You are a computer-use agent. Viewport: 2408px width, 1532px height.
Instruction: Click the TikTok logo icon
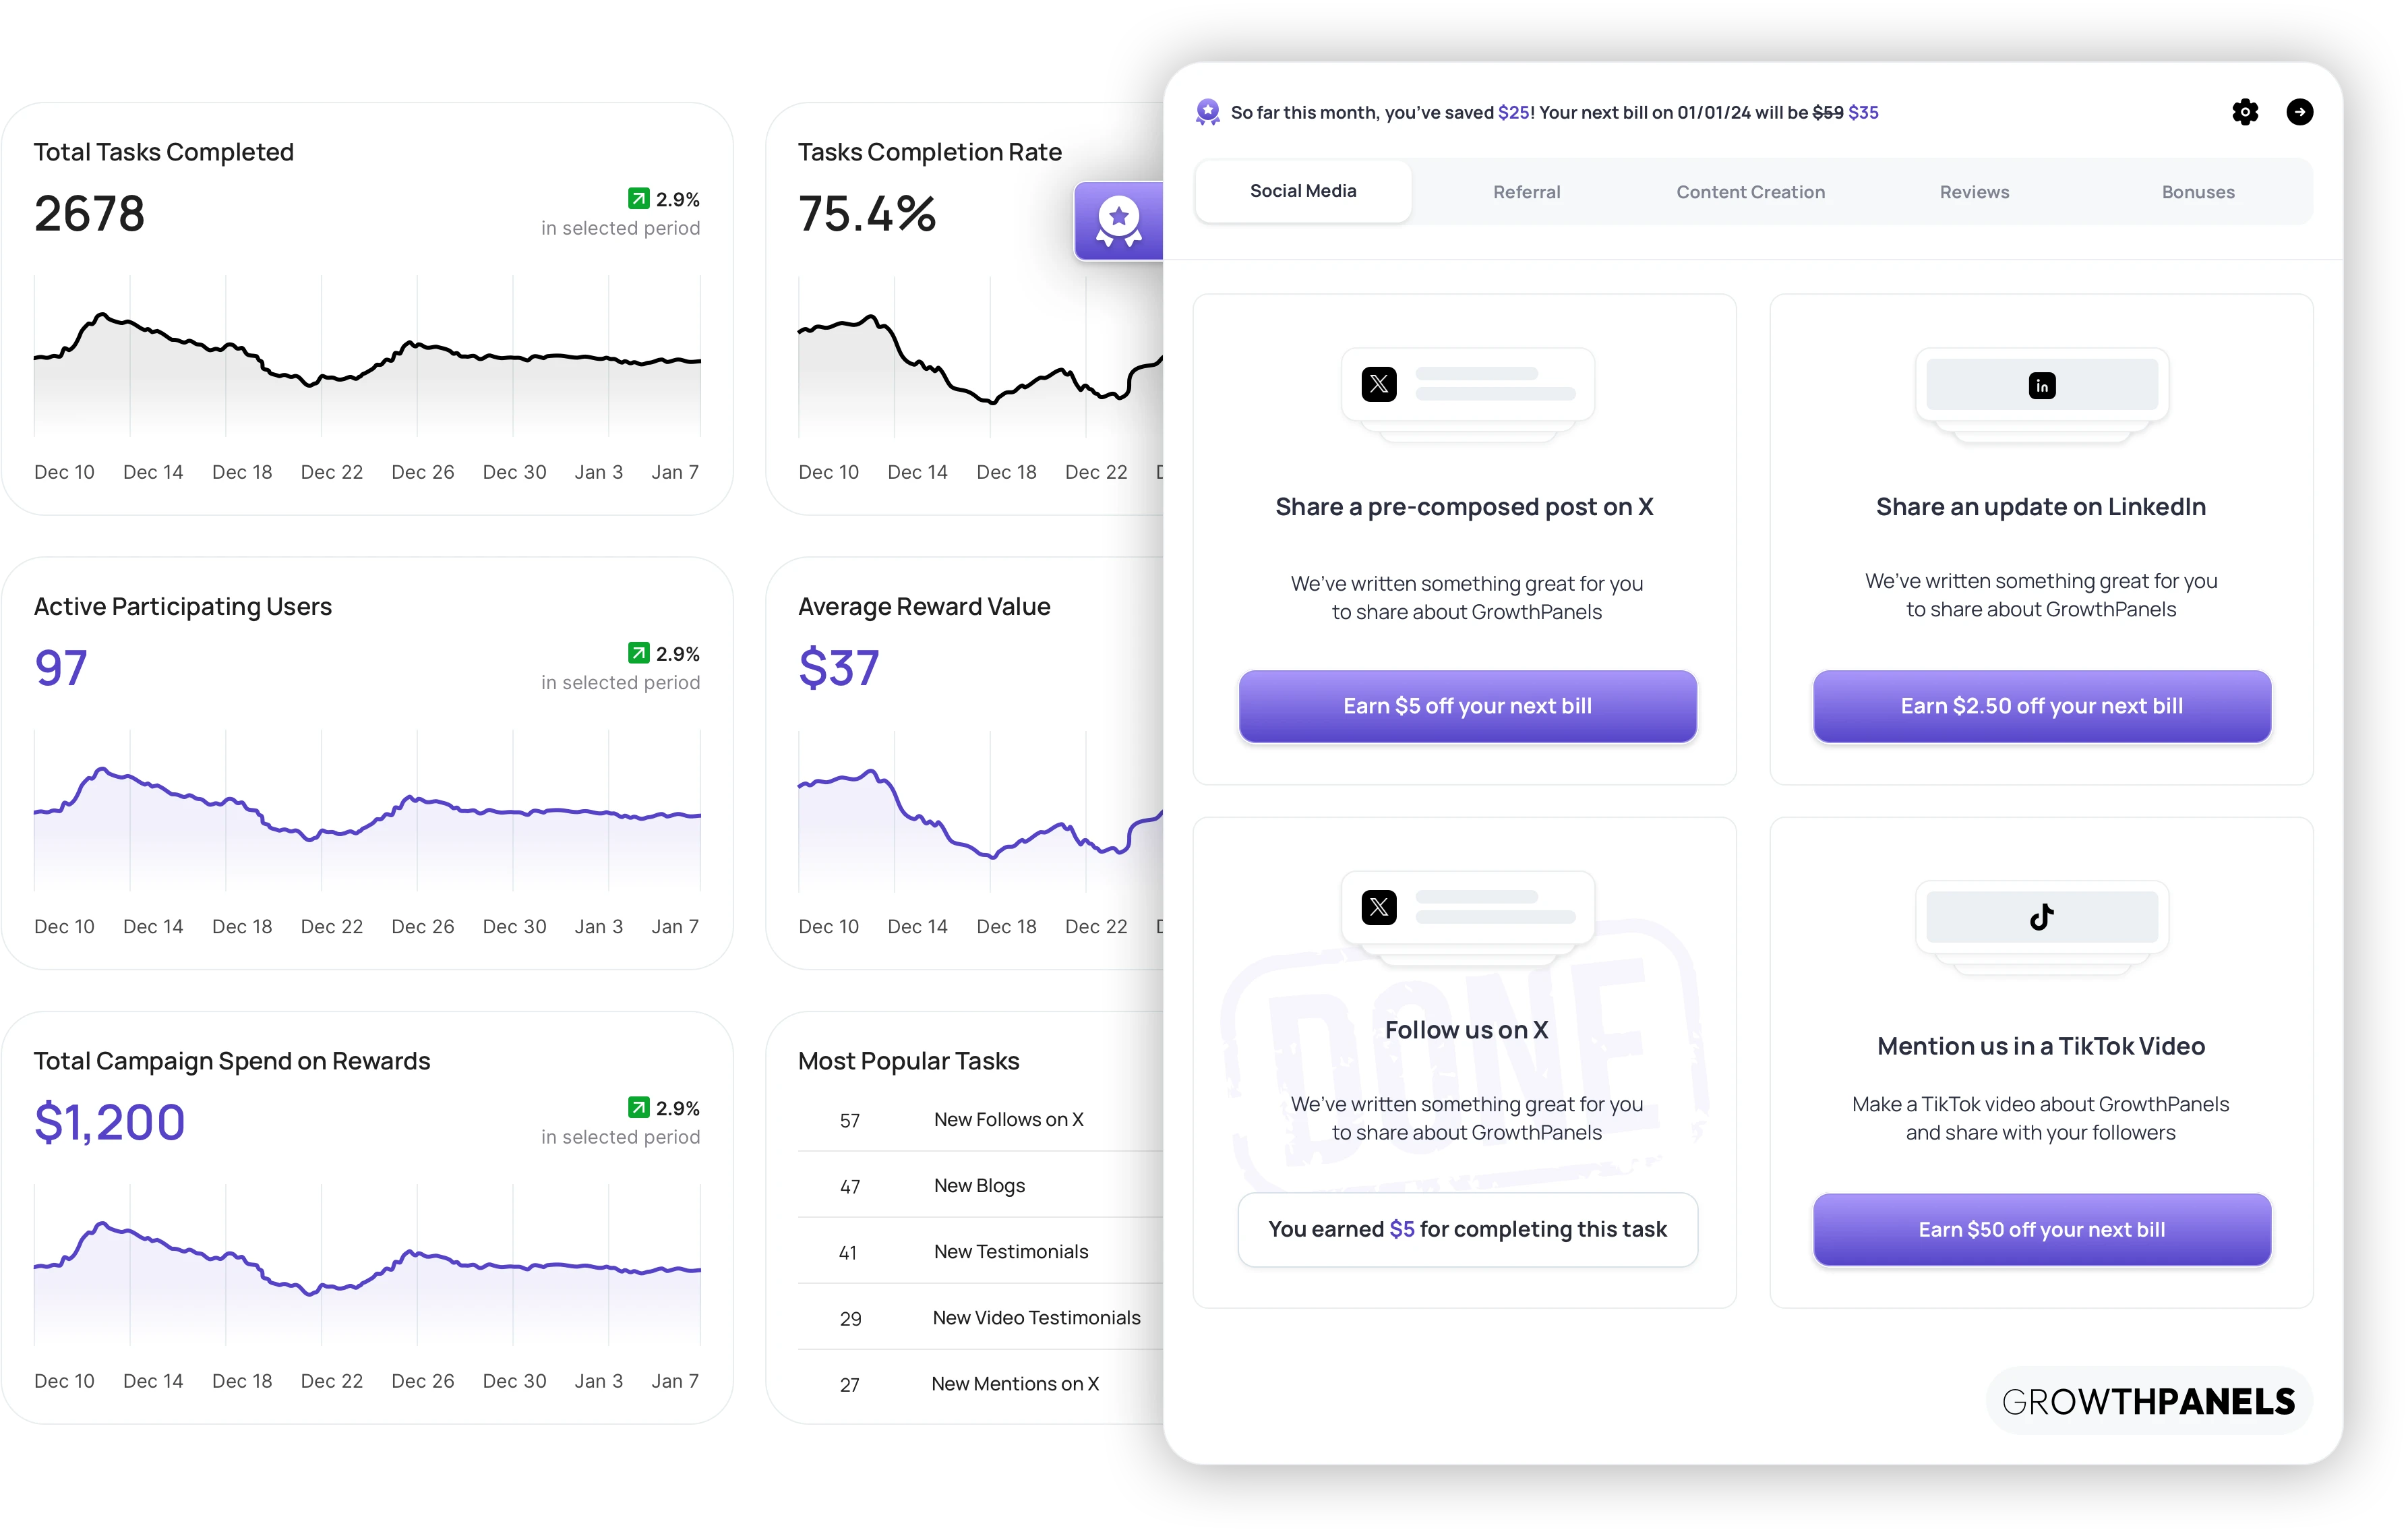coord(2041,916)
